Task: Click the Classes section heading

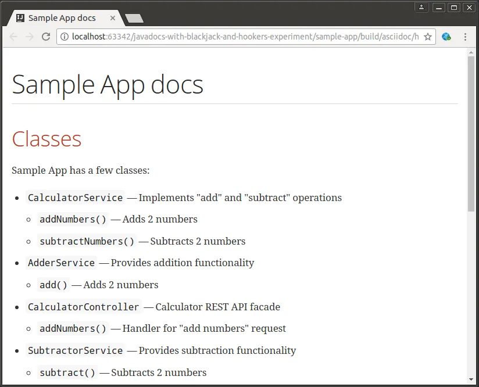Action: (x=47, y=139)
